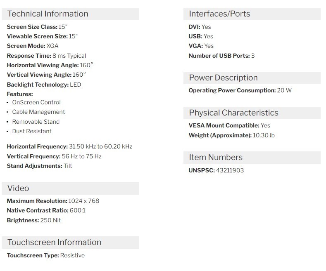Select the Number of USB Ports label
Screen dimensions: 326x271
click(x=219, y=56)
